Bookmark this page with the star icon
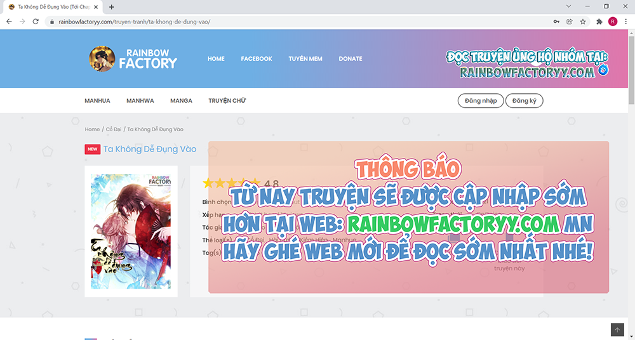The image size is (635, 340). tap(583, 21)
